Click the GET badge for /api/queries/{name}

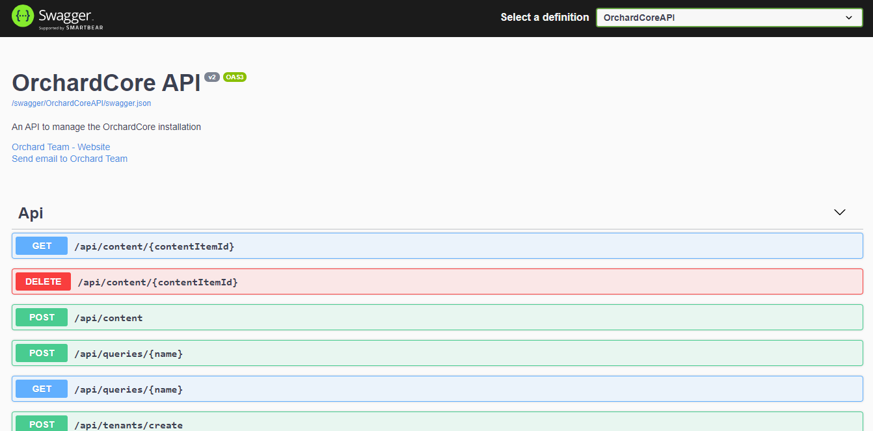(42, 389)
